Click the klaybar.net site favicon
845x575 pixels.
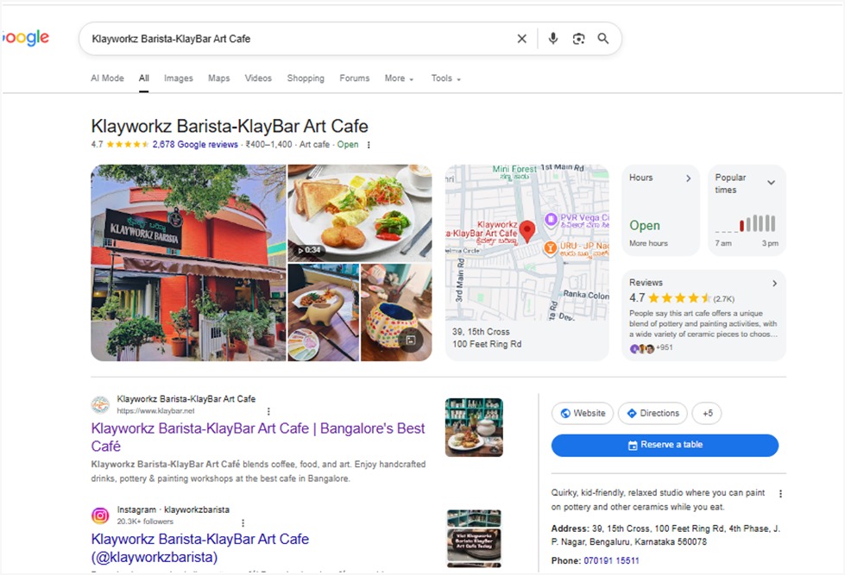click(100, 405)
